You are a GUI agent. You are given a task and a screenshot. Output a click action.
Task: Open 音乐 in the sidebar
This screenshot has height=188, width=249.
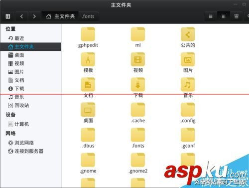point(31,97)
